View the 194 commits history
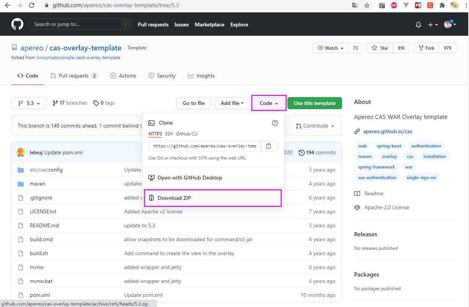 point(317,152)
